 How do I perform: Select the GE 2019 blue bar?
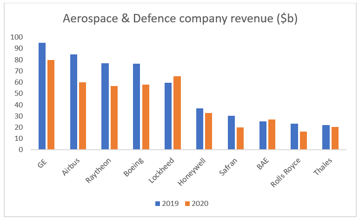[42, 96]
